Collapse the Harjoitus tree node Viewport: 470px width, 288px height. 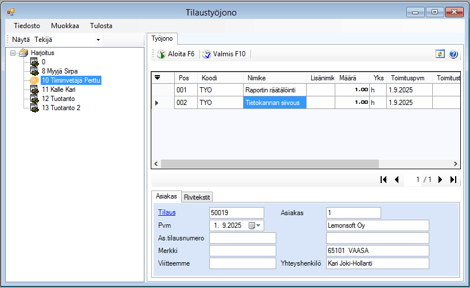coord(13,52)
